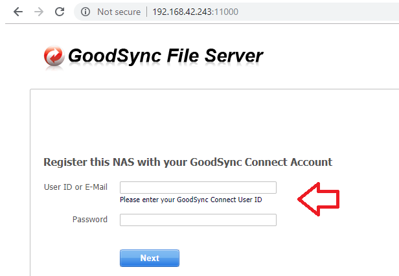Click the "Not secure" warning label
Screen dimensions: 399x276
[x=119, y=12]
